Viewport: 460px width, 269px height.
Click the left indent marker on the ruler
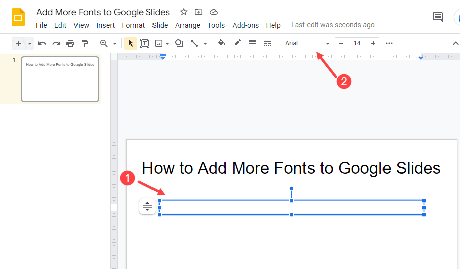point(163,56)
